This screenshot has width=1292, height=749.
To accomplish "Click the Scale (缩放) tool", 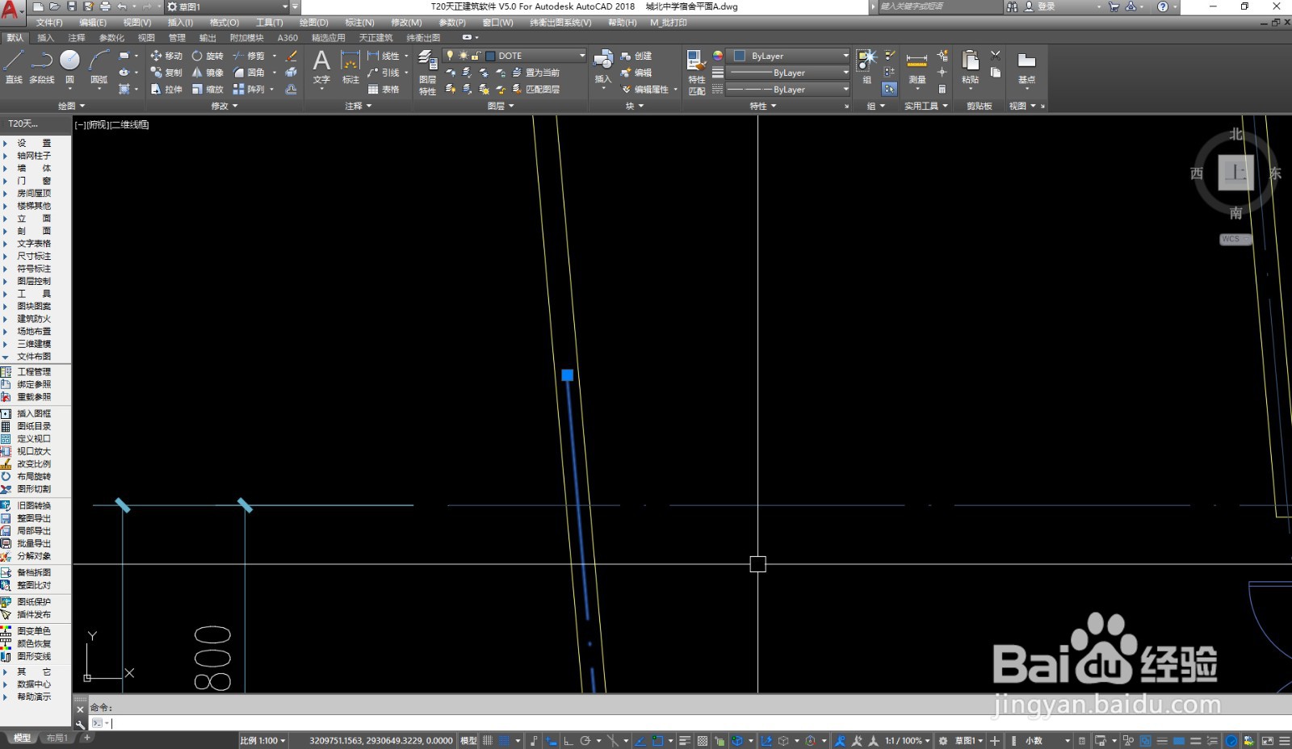I will tap(208, 90).
